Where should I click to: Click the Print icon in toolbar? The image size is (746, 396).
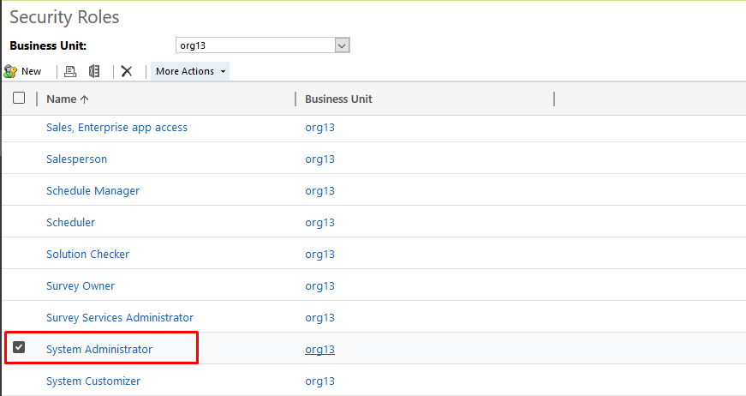[71, 71]
